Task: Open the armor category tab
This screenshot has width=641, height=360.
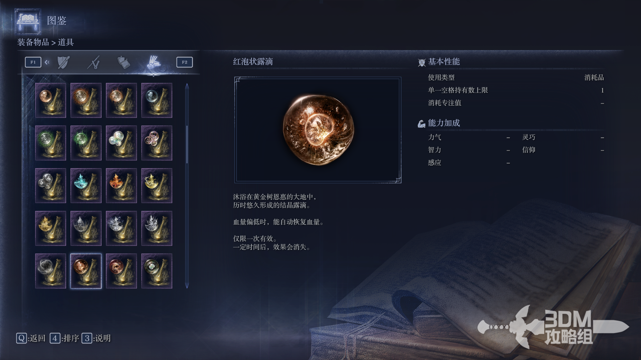Action: 124,62
